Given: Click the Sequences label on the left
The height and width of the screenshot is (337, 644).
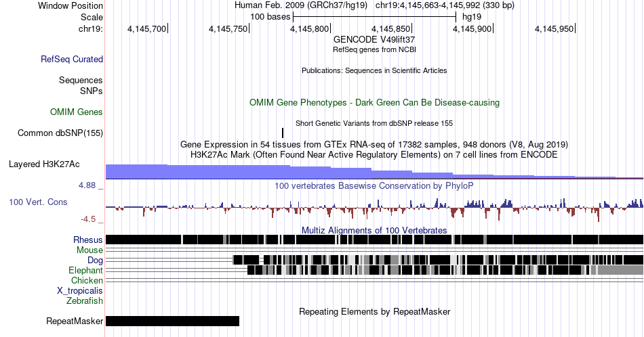Looking at the screenshot, I should 81,80.
